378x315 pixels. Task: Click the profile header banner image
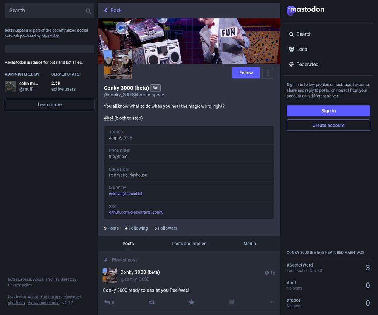[189, 41]
